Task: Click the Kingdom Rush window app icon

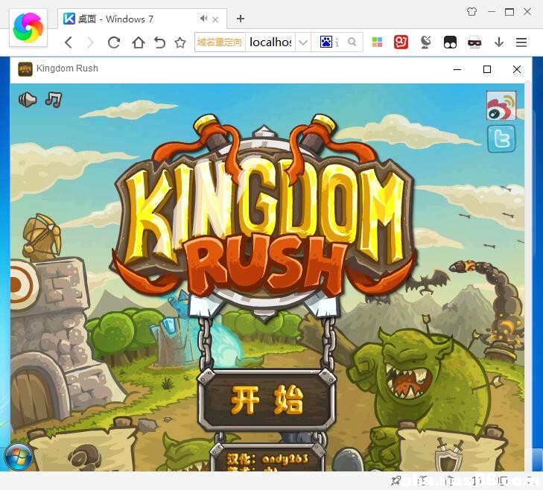Action: tap(25, 69)
